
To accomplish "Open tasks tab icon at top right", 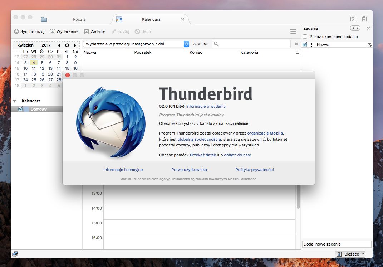I will [364, 19].
